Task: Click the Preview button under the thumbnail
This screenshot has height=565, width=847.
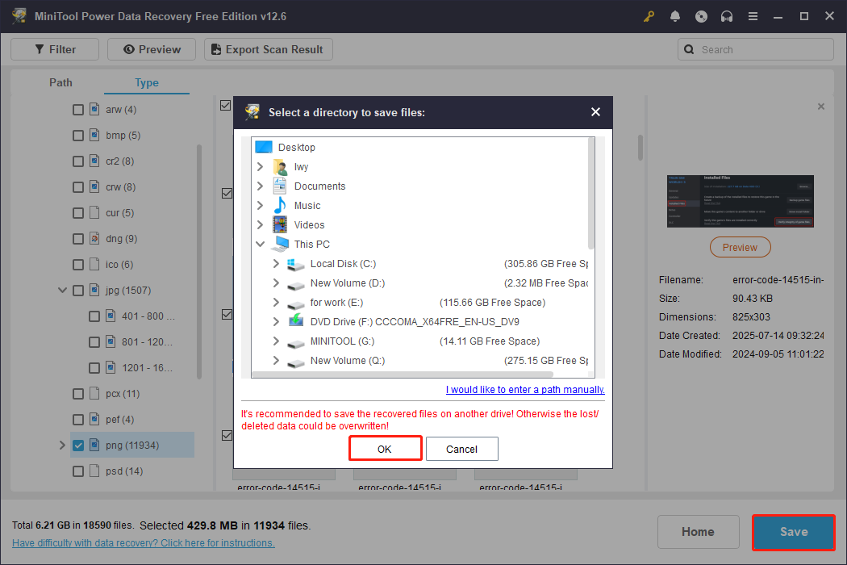Action: tap(740, 247)
